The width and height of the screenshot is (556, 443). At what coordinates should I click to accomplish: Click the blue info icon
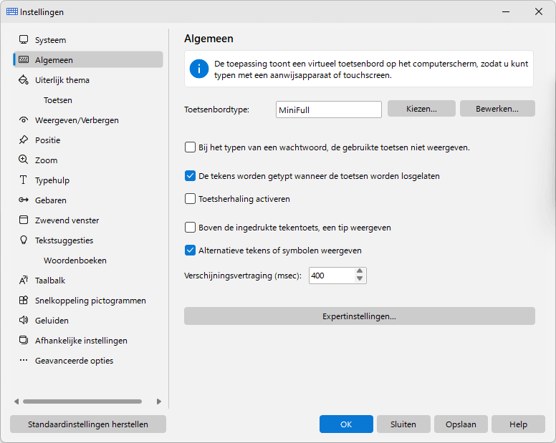[x=199, y=69]
